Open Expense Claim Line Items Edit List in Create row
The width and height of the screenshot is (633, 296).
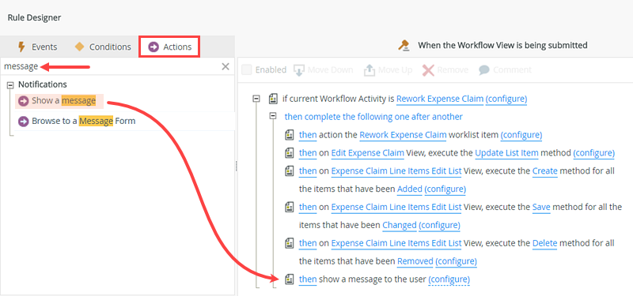[x=396, y=170]
